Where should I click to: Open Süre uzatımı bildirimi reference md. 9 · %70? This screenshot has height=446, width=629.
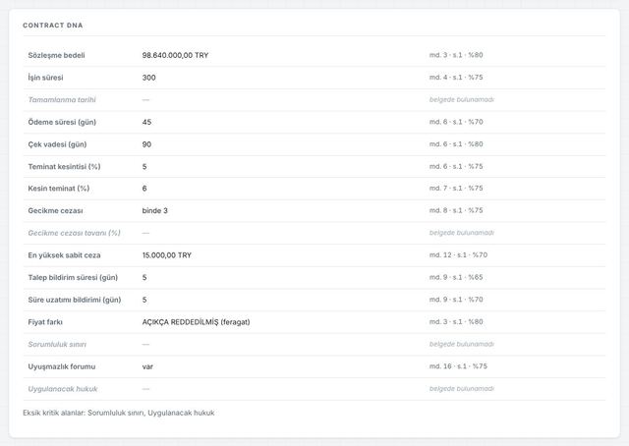pos(456,300)
